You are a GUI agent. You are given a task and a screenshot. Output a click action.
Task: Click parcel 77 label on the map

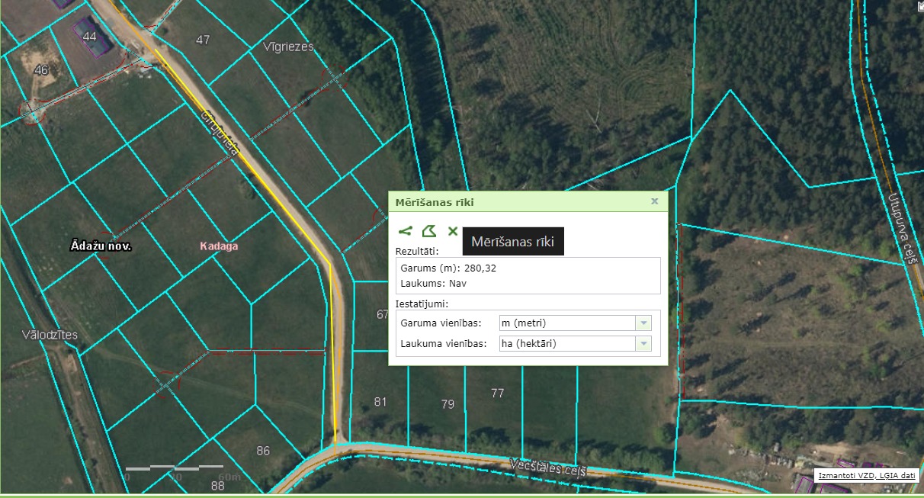coord(497,394)
